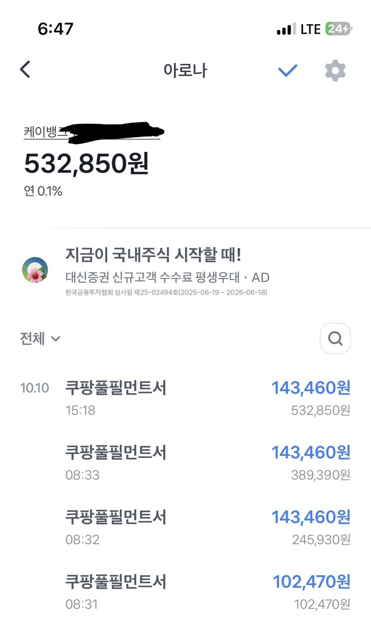Viewport: 371px width, 627px height.
Task: Open the 지금이 국내주식 시작할 때! ad banner
Action: coord(153,255)
